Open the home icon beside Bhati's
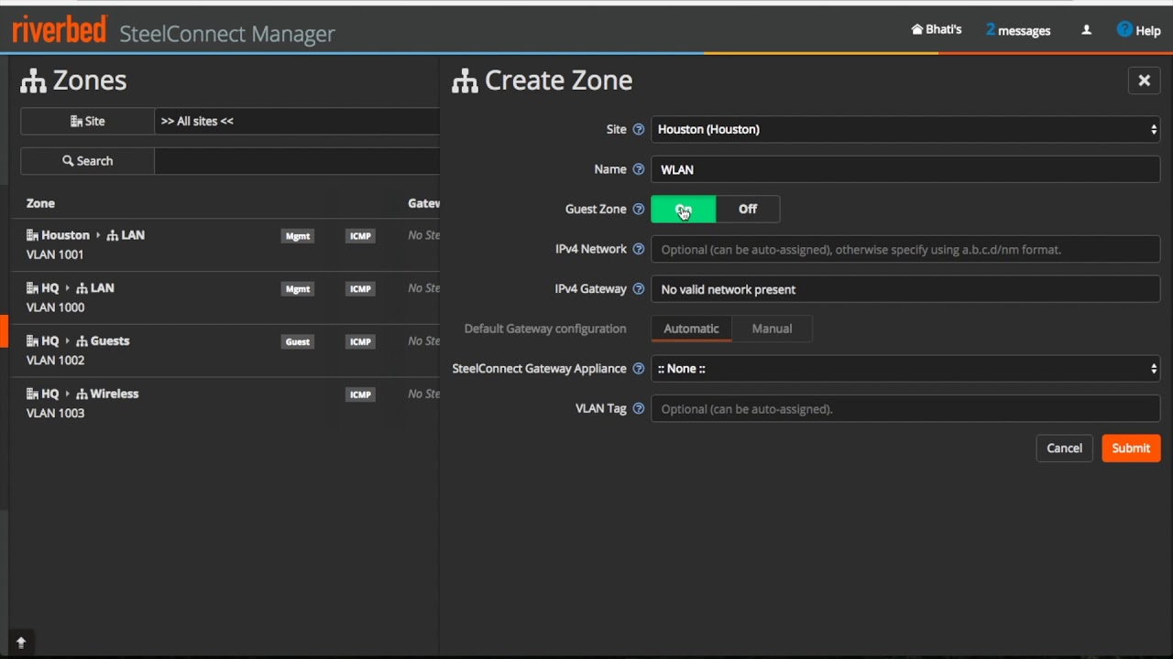 916,29
